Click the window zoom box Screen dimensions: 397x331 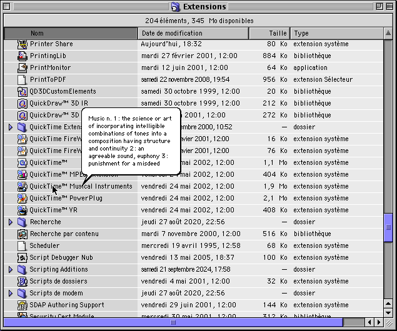coord(379,7)
